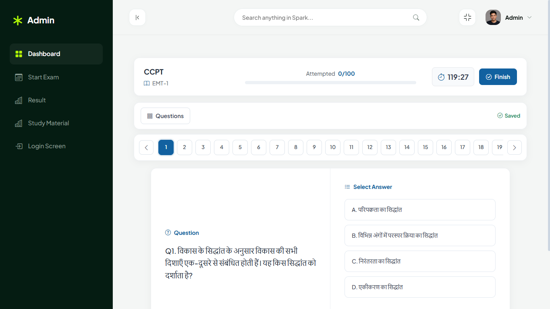Open the Questions grid panel

pos(165,116)
